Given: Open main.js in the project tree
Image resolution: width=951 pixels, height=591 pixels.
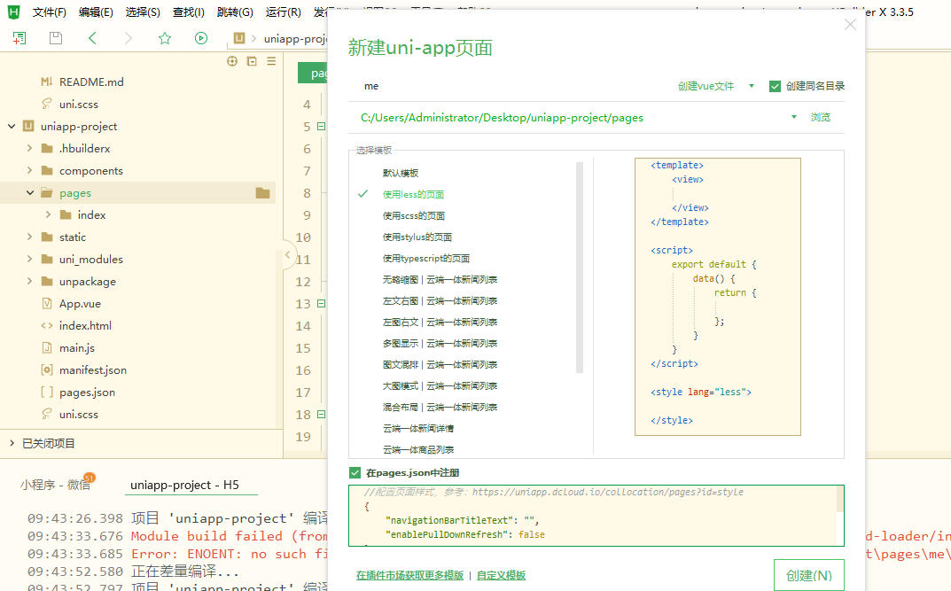Looking at the screenshot, I should coord(76,348).
